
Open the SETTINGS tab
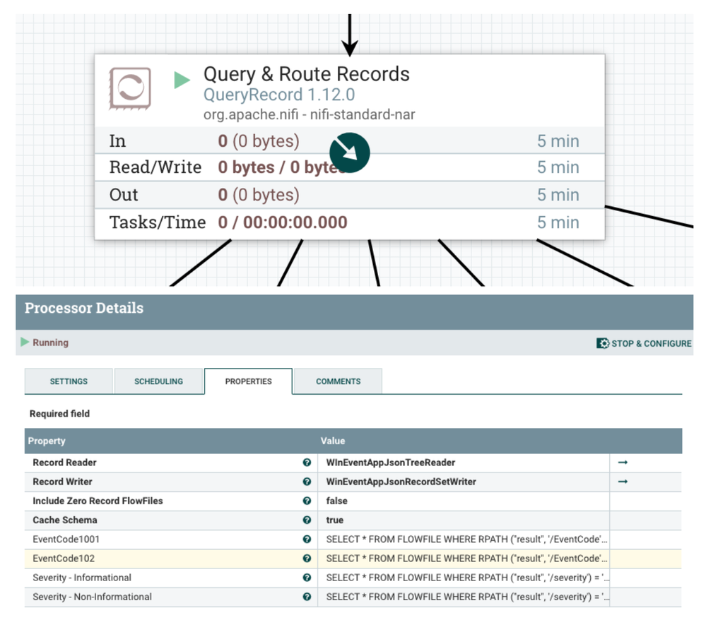coord(69,381)
